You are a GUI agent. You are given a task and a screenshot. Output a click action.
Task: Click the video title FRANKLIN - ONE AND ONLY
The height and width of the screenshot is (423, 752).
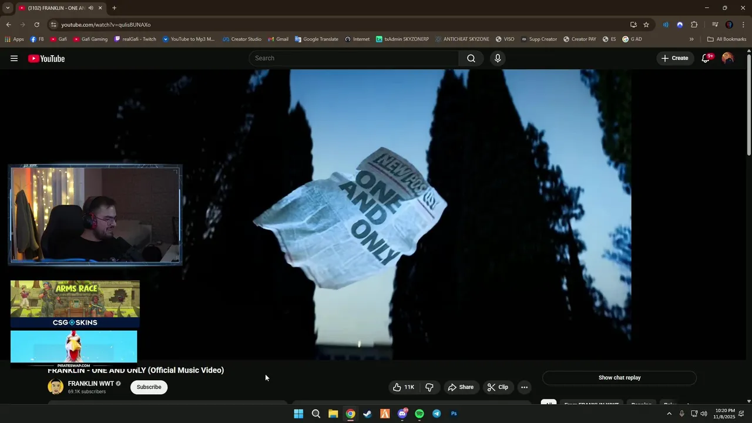[136, 370]
